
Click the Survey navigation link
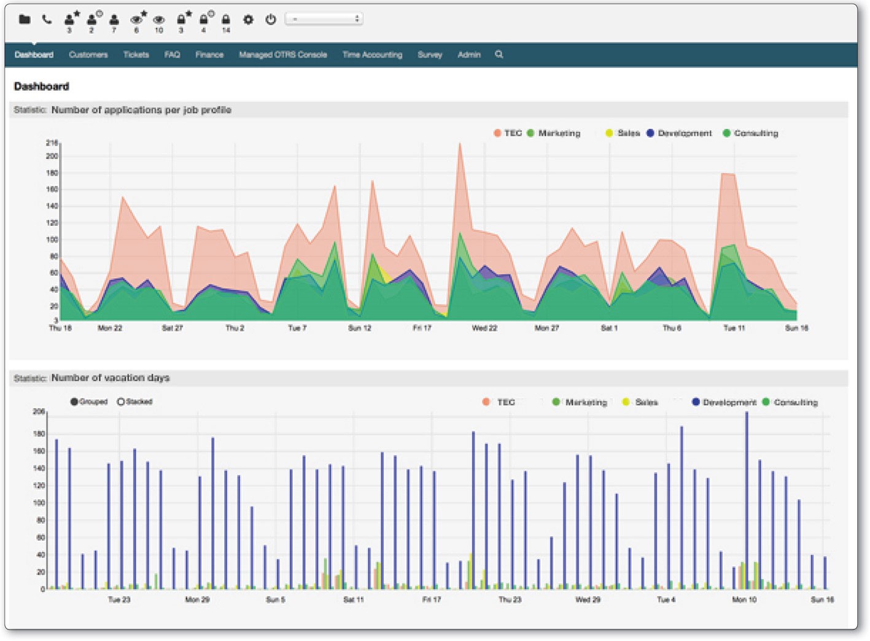coord(430,55)
